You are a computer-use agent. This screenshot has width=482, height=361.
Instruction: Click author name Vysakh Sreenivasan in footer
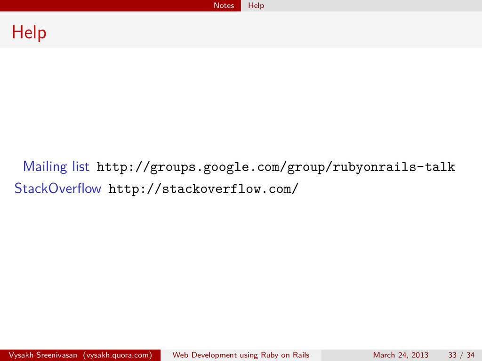[43, 355]
